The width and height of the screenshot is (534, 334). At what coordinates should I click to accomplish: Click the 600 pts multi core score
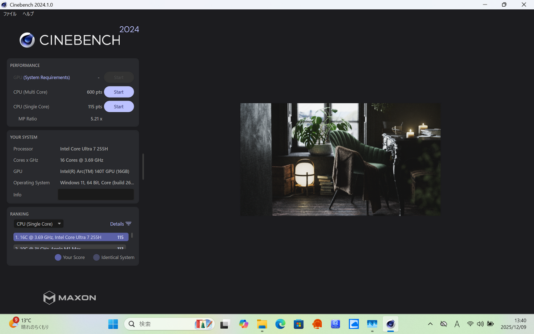pos(94,92)
